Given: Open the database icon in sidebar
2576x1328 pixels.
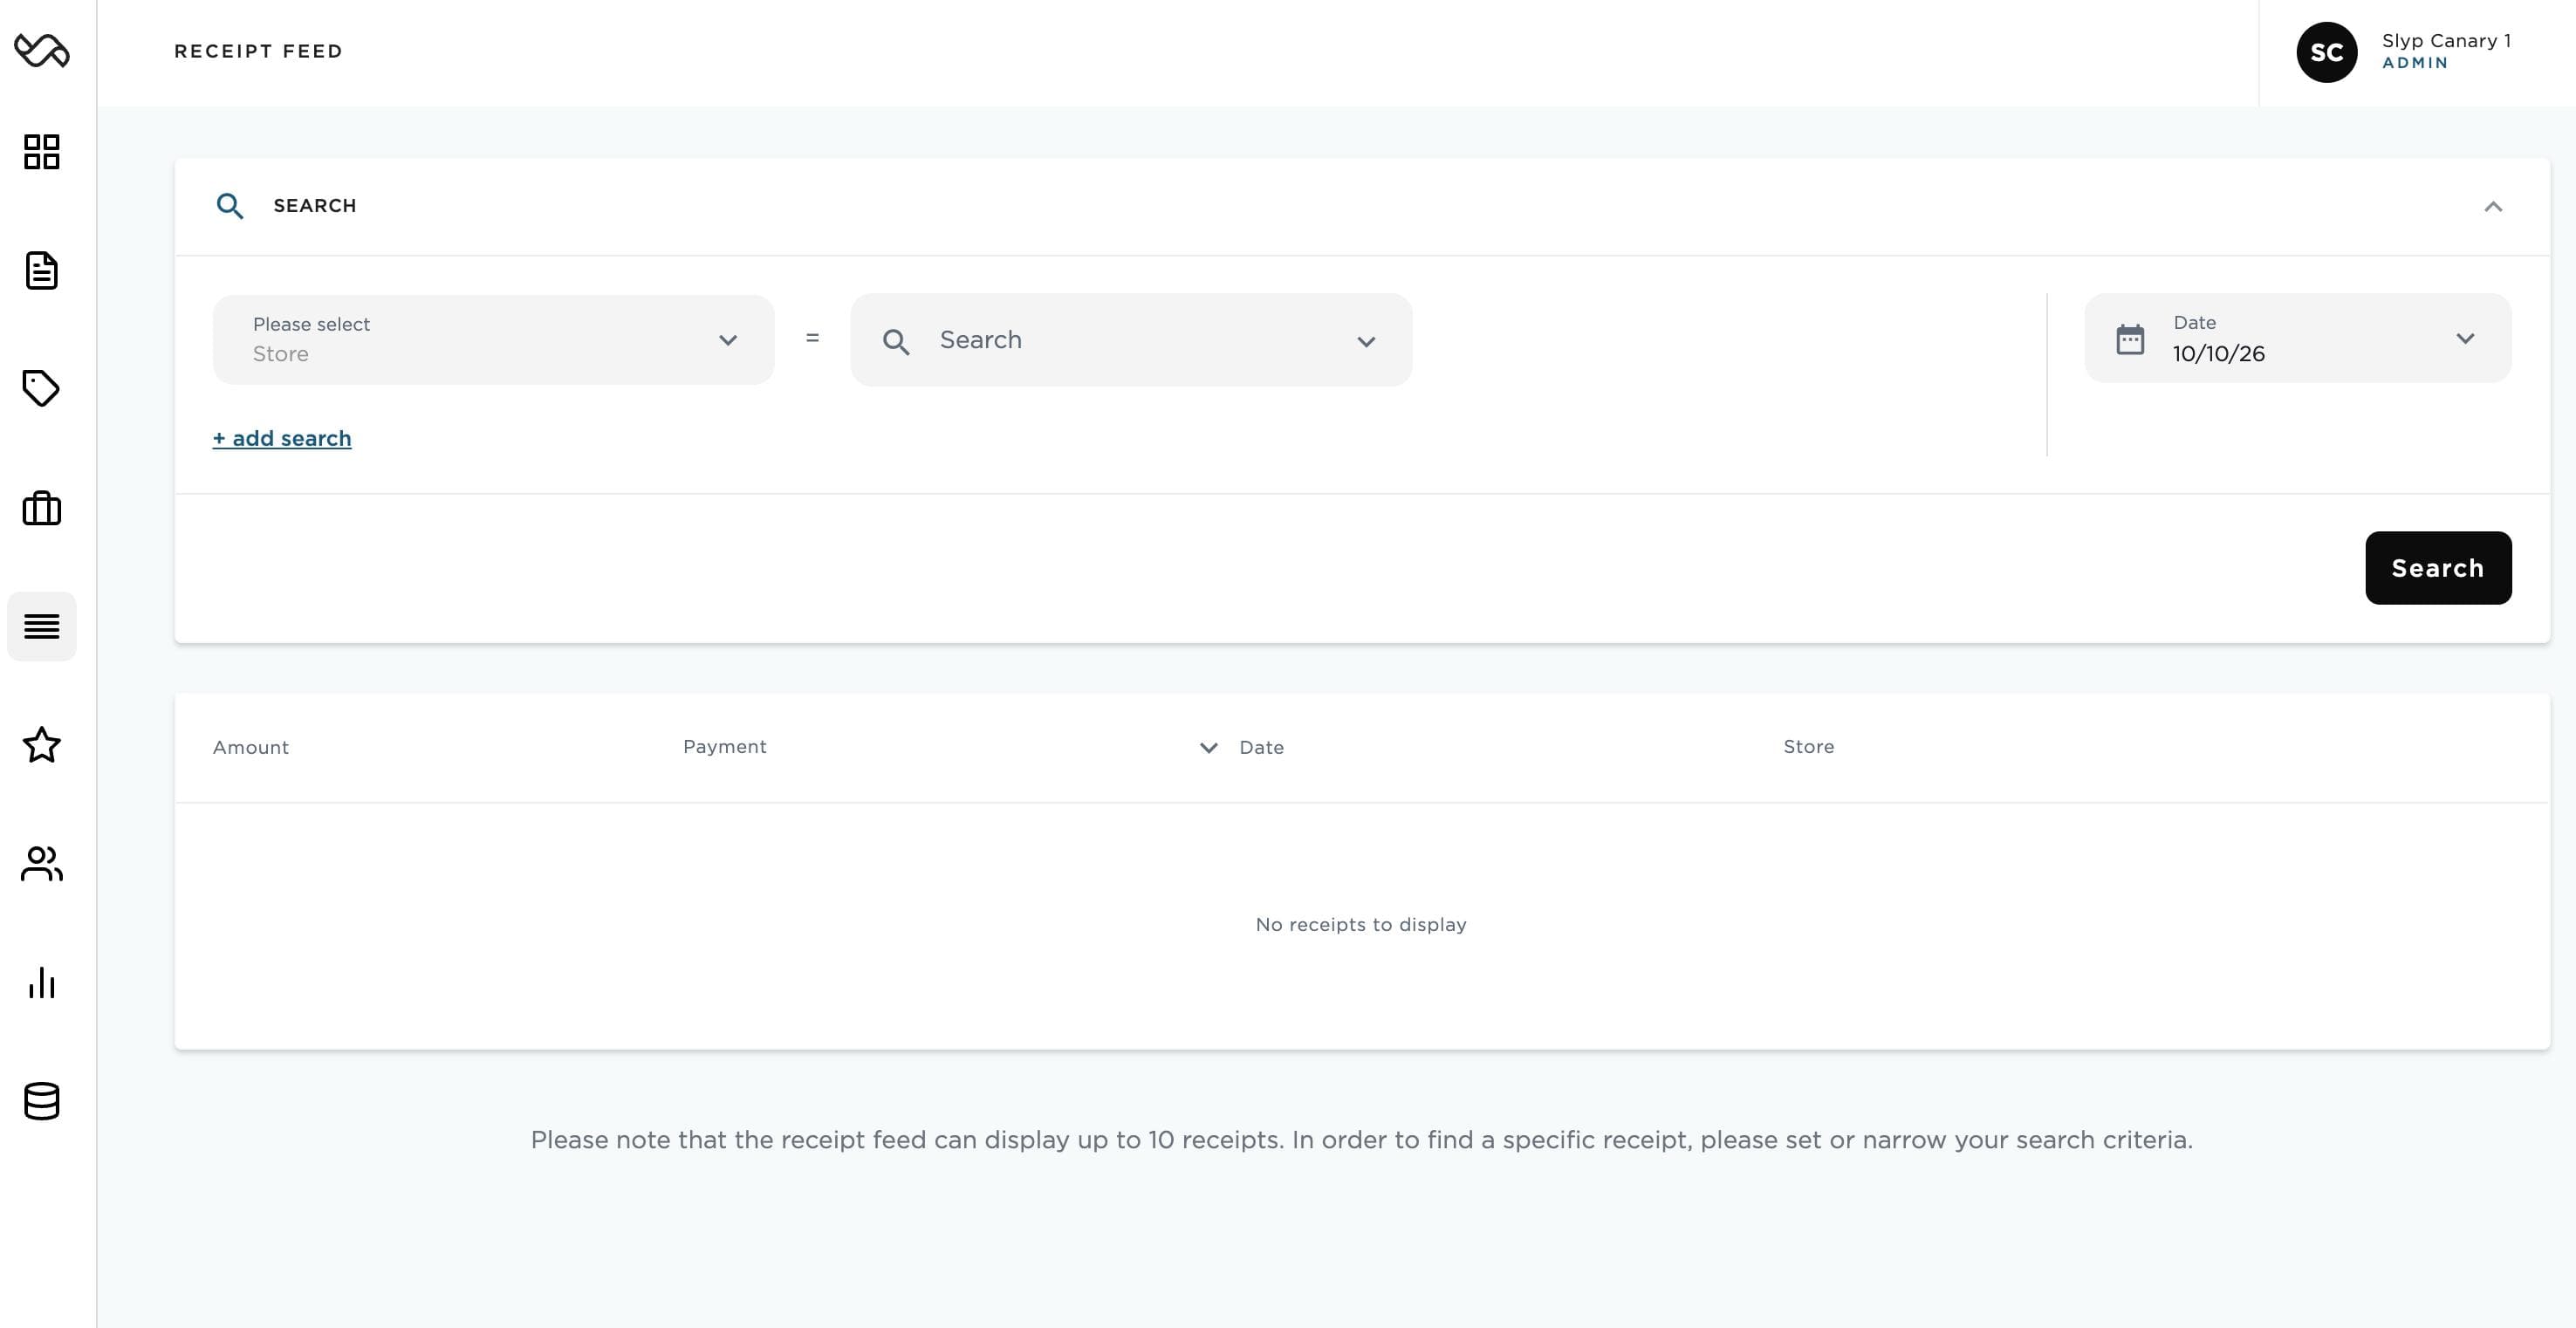Looking at the screenshot, I should (42, 1101).
